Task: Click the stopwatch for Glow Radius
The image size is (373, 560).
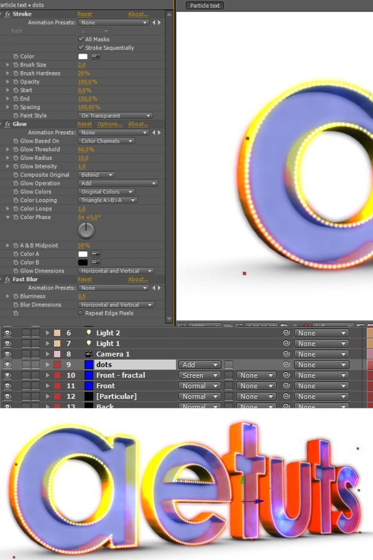Action: point(16,158)
